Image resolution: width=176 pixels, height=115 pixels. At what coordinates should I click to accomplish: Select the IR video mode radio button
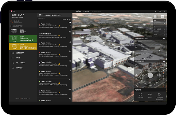click(164, 26)
